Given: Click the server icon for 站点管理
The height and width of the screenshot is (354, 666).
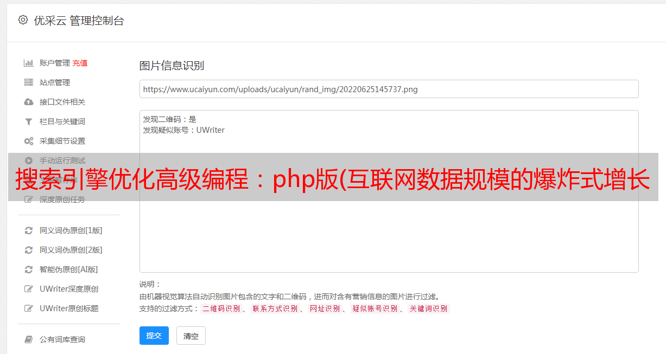Looking at the screenshot, I should [29, 82].
